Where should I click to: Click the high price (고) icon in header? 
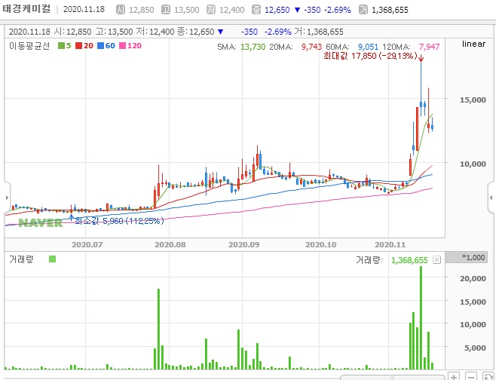(x=165, y=10)
